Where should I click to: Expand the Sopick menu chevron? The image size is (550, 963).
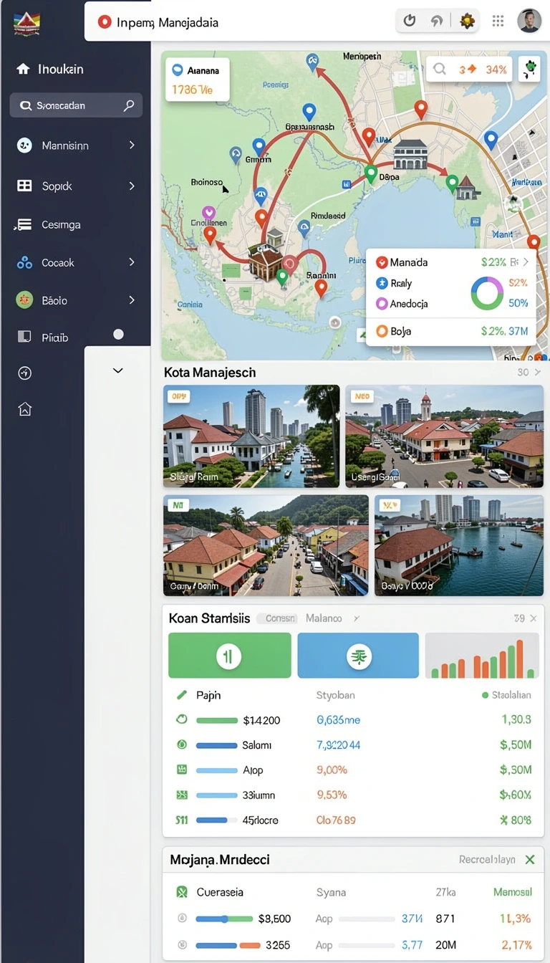[132, 186]
